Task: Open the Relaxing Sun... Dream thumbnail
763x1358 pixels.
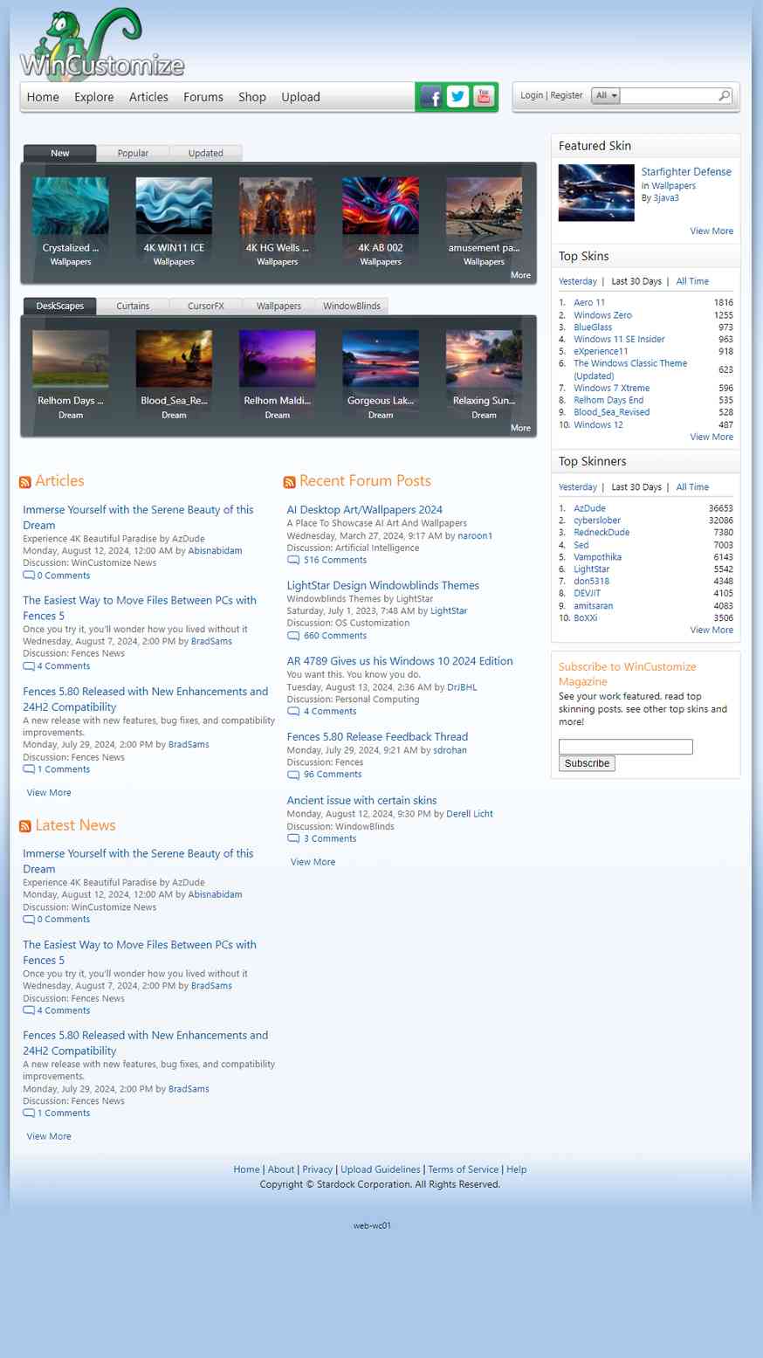Action: click(x=485, y=360)
